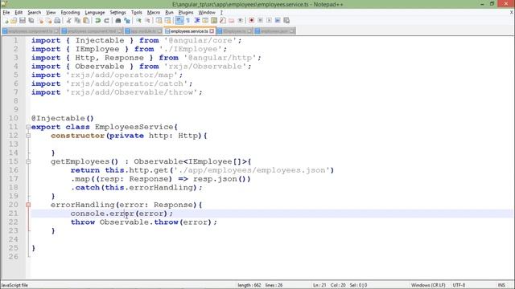Start macro recording with red record icon
The image size is (515, 289).
point(251,20)
